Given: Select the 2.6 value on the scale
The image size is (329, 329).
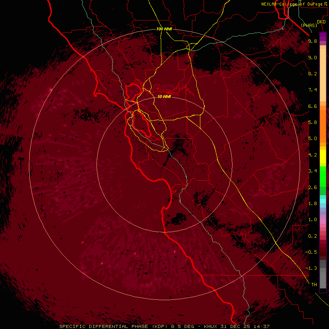Looking at the screenshot, I should 313,188.
